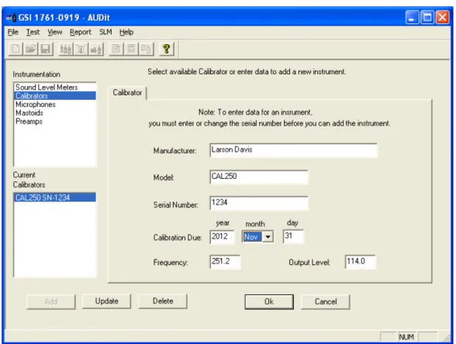Screen dimensions: 456x344
Task: Open the month dropdown showing Nov
Action: coord(268,237)
